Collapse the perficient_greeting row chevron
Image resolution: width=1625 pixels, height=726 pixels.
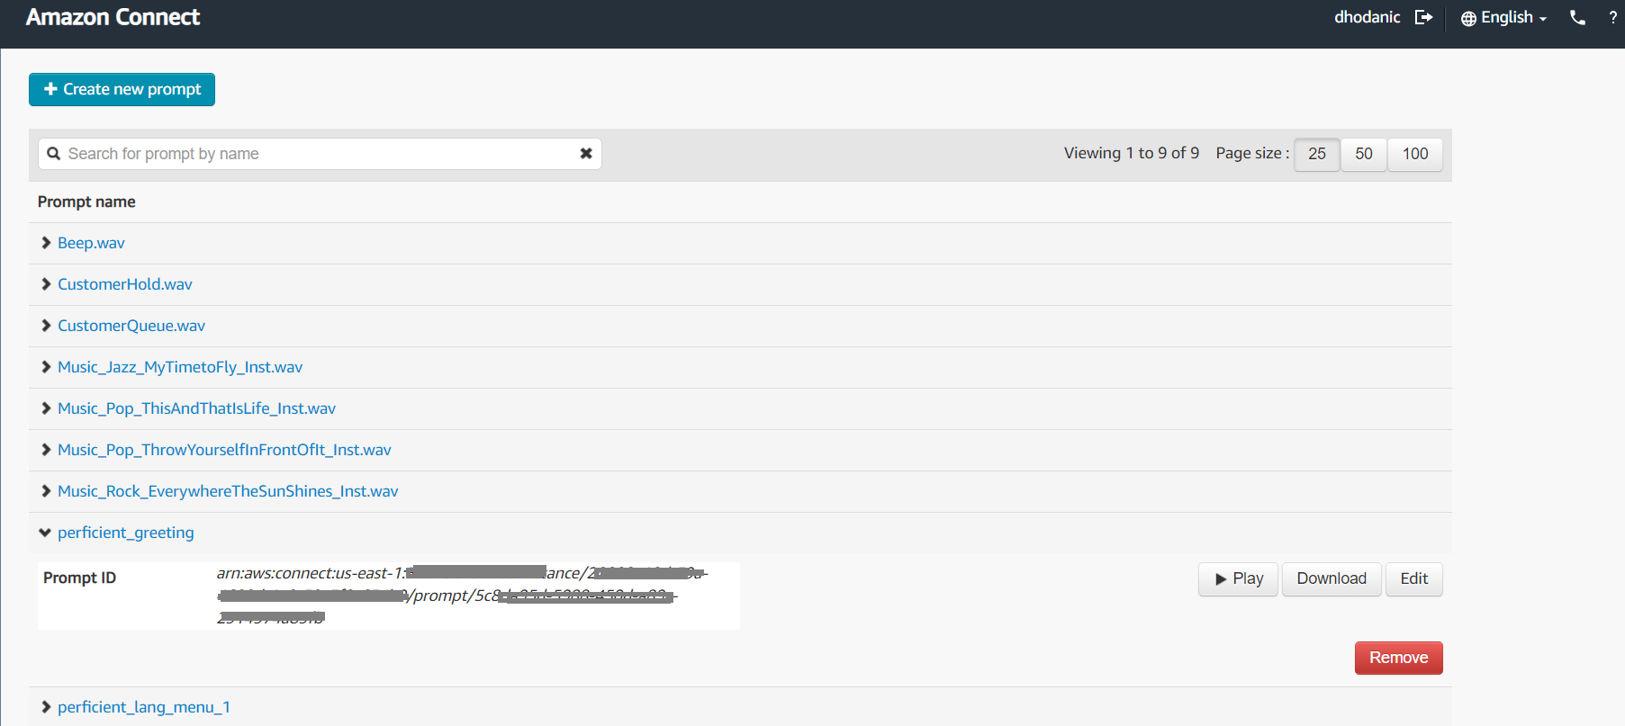coord(45,533)
